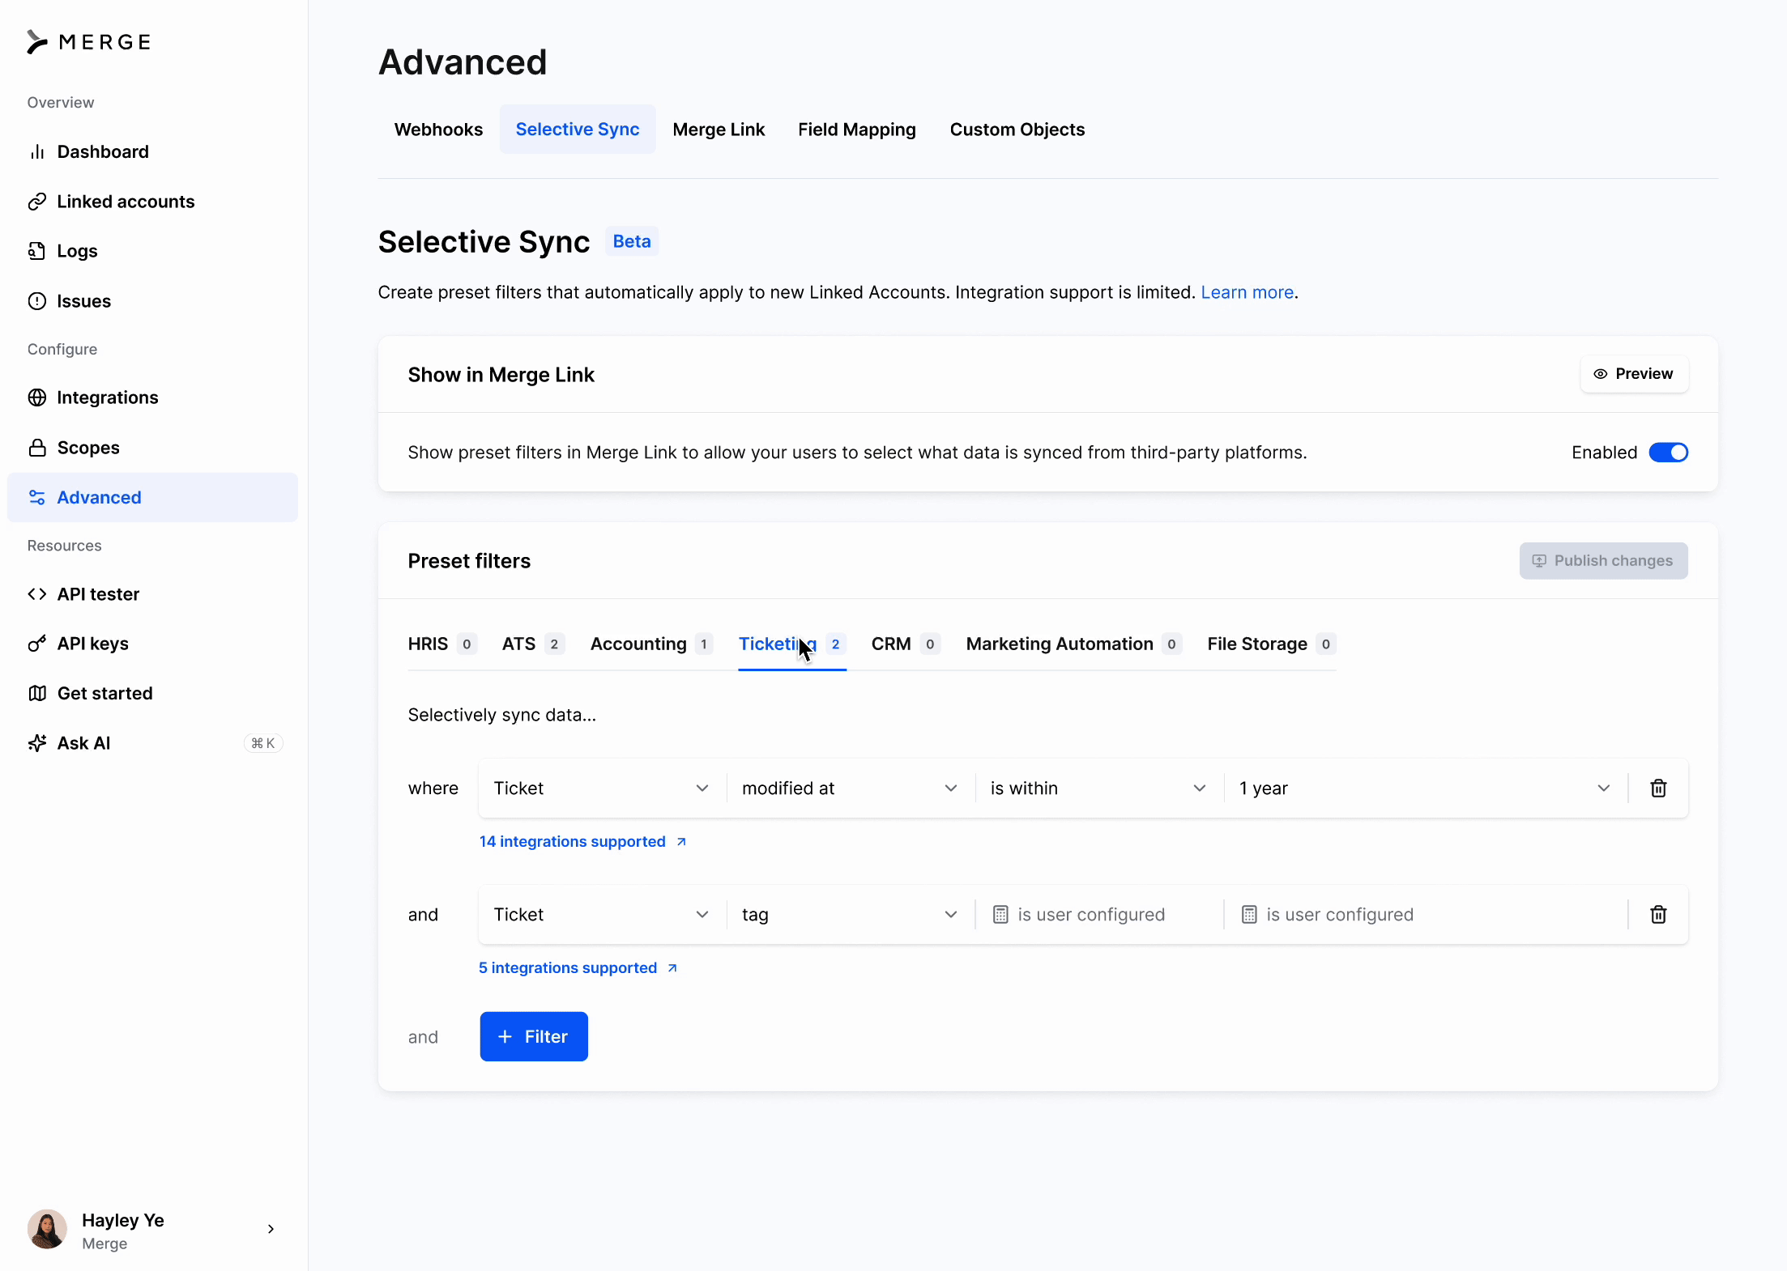Open the second row Ticket dropdown
Viewport: 1787px width, 1271px height.
point(602,915)
